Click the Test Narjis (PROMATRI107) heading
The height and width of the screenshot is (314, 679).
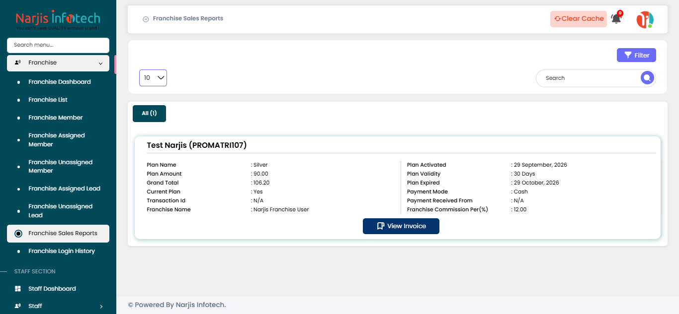tap(197, 145)
